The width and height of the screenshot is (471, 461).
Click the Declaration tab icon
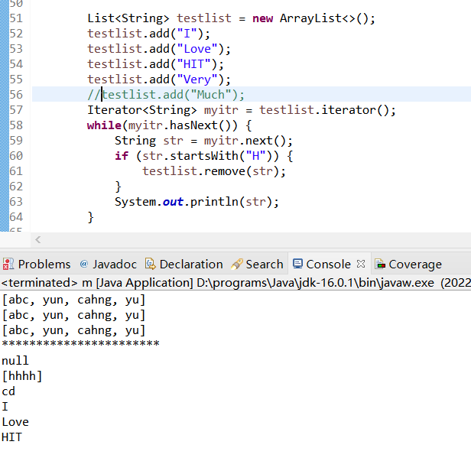pyautogui.click(x=151, y=264)
